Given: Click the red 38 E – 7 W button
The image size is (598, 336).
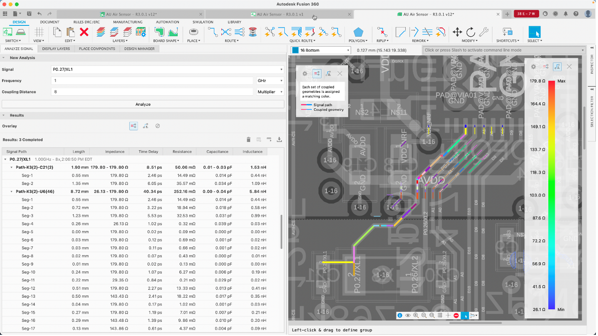Looking at the screenshot, I should (x=526, y=14).
